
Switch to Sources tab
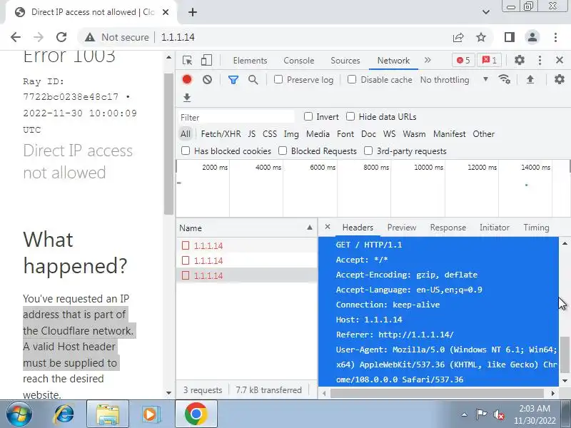[345, 61]
